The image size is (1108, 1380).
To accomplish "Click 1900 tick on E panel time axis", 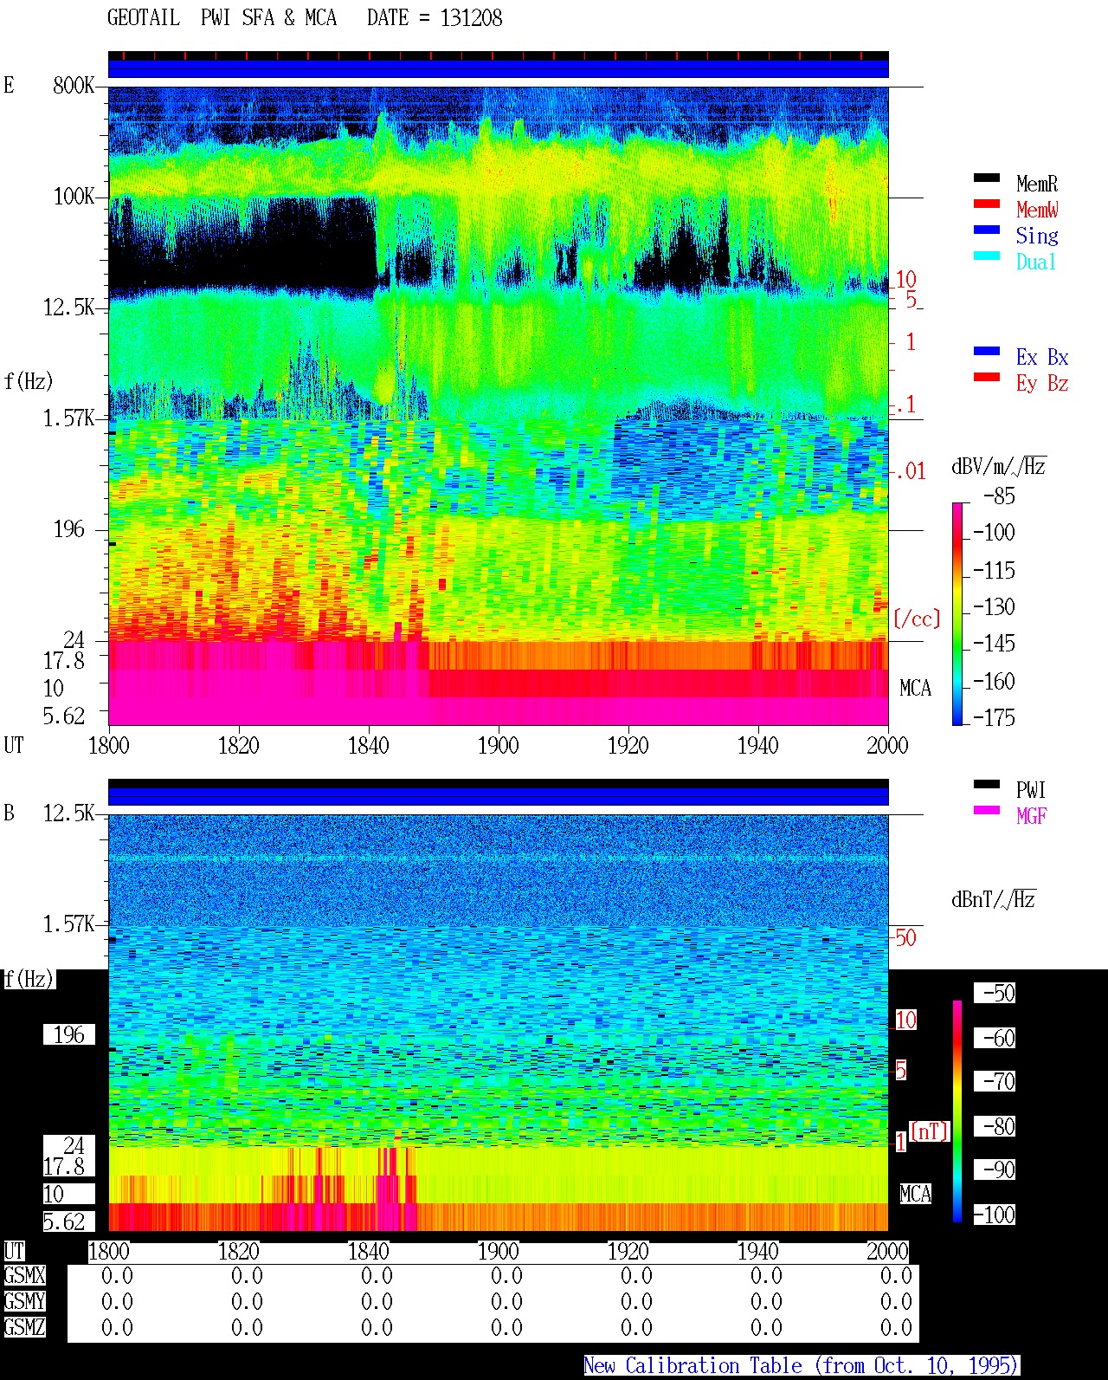I will click(x=499, y=746).
